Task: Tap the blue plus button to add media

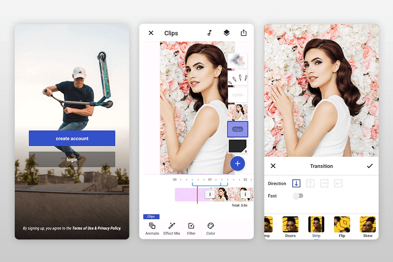Action: click(237, 163)
